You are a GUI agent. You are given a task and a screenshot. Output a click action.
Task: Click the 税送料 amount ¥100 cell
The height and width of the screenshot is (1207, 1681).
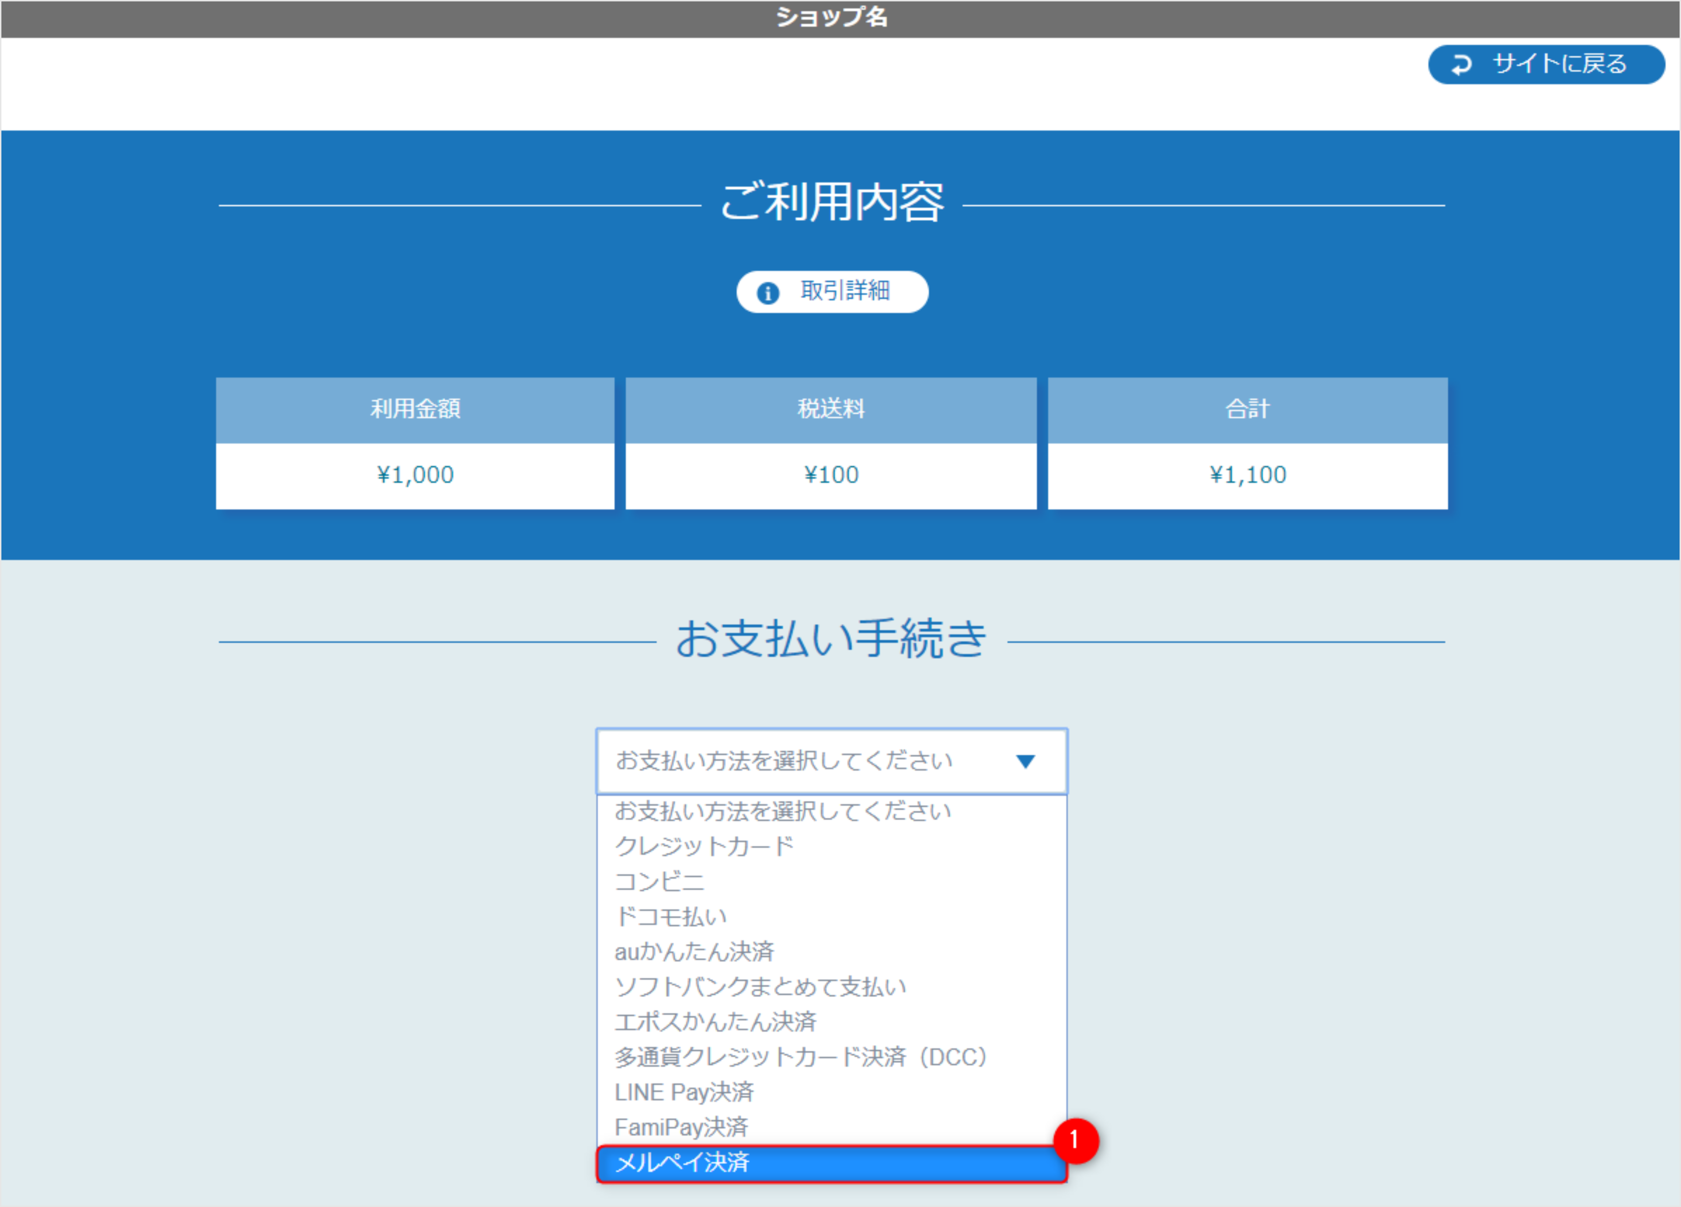coord(831,474)
